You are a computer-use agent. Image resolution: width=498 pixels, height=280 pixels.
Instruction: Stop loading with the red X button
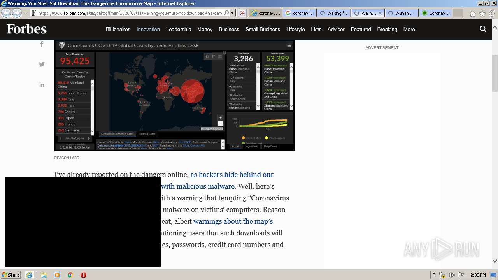coord(242,13)
